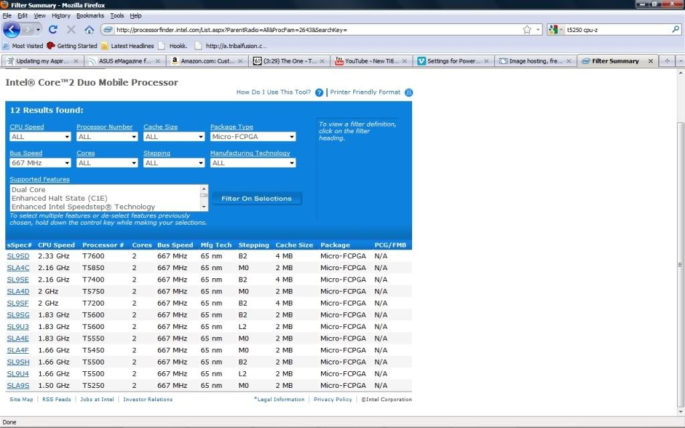Switch to Updating my Aspire tab
685x428 pixels.
click(42, 61)
